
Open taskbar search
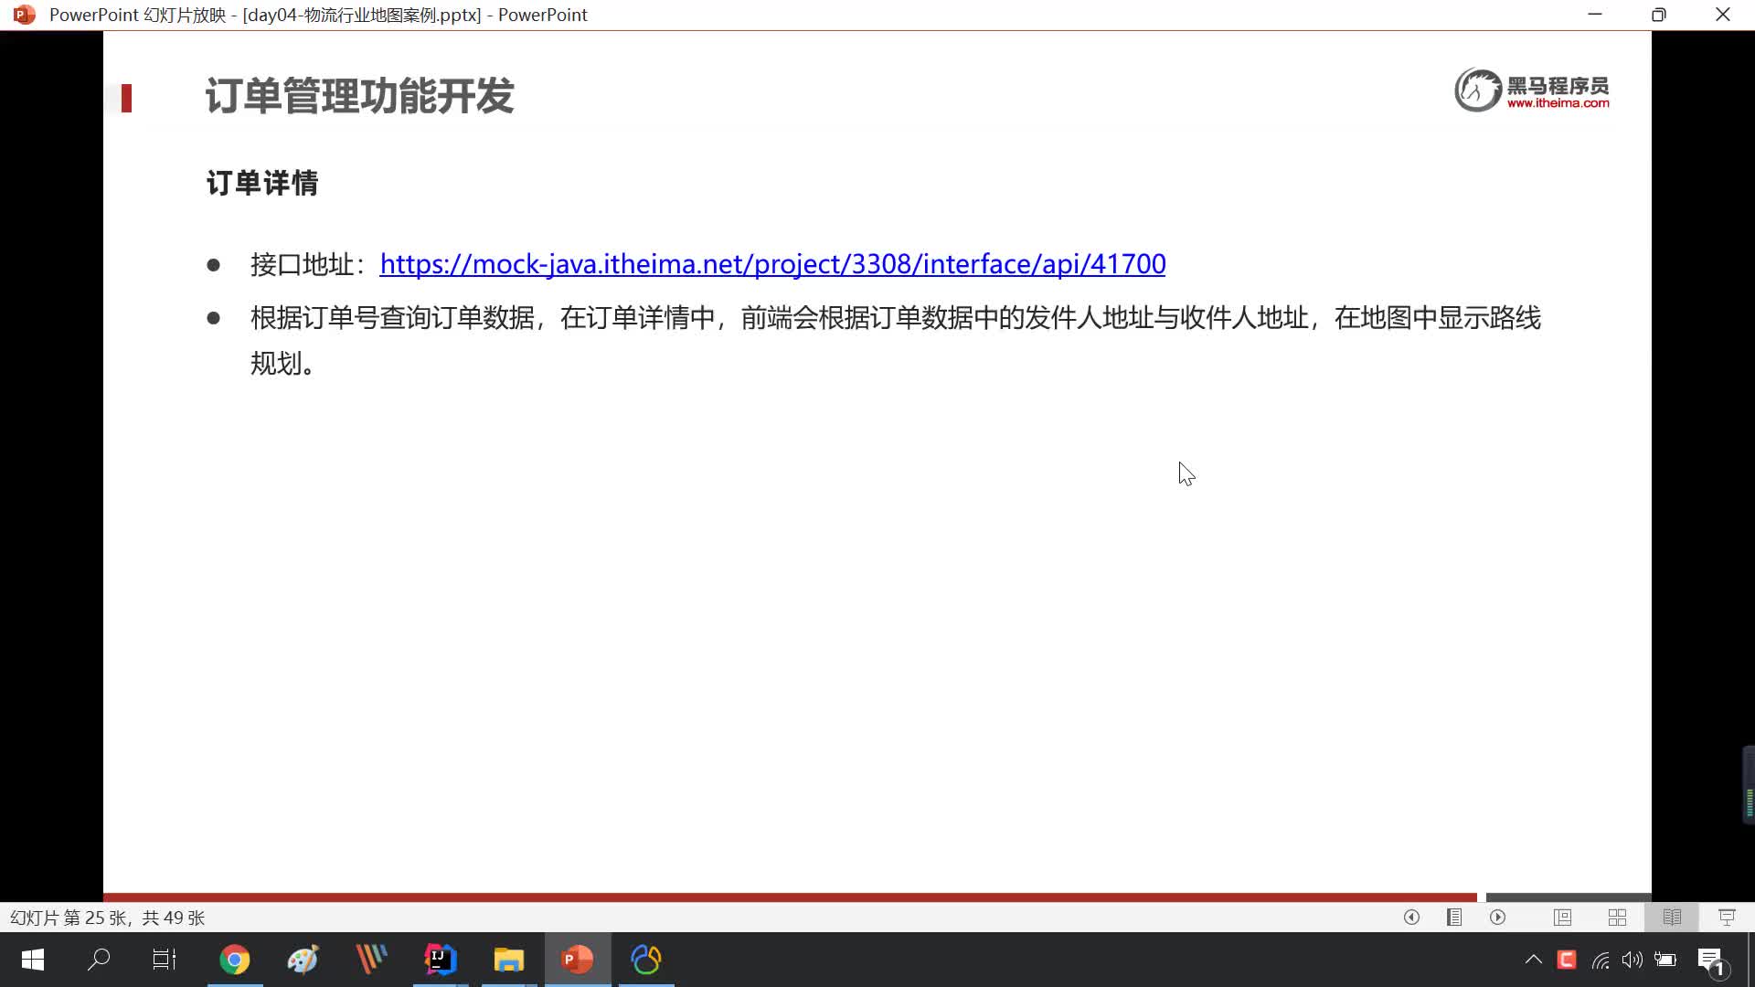[98, 960]
